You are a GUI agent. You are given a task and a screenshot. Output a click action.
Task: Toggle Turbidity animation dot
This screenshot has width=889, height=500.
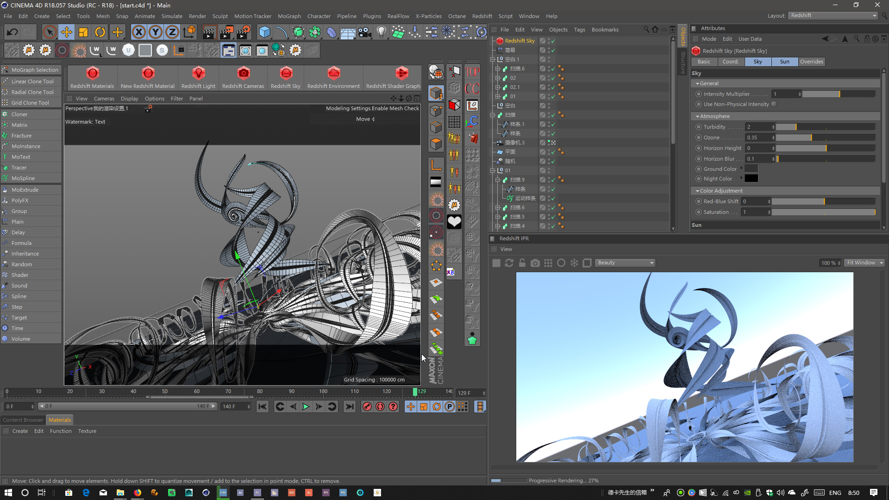click(x=699, y=127)
